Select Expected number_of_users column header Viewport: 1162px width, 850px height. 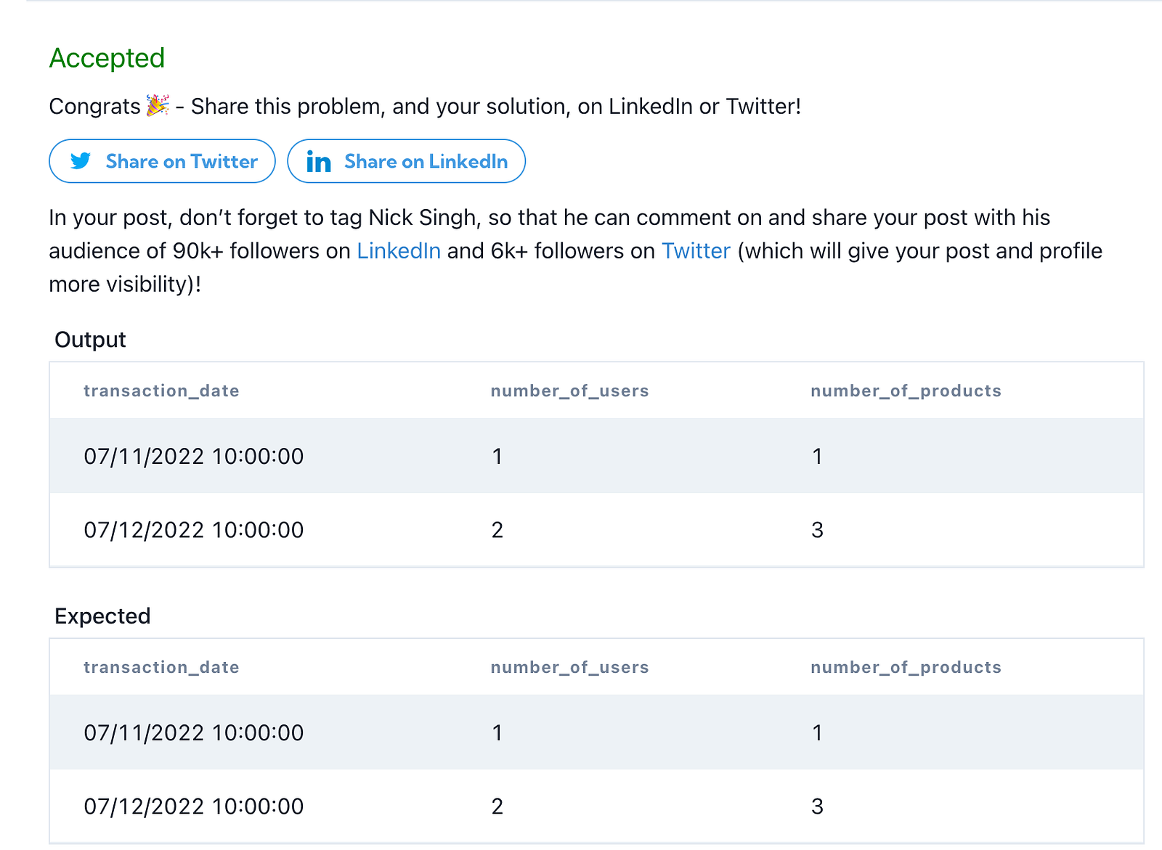point(569,667)
